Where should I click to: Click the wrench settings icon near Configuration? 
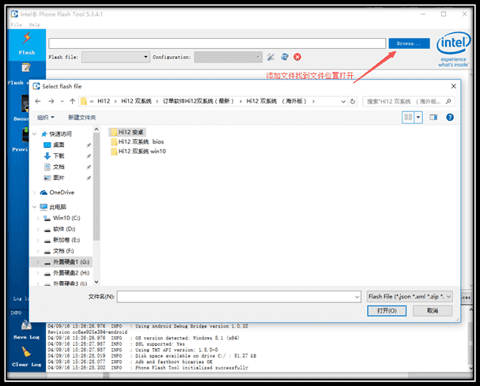[270, 57]
